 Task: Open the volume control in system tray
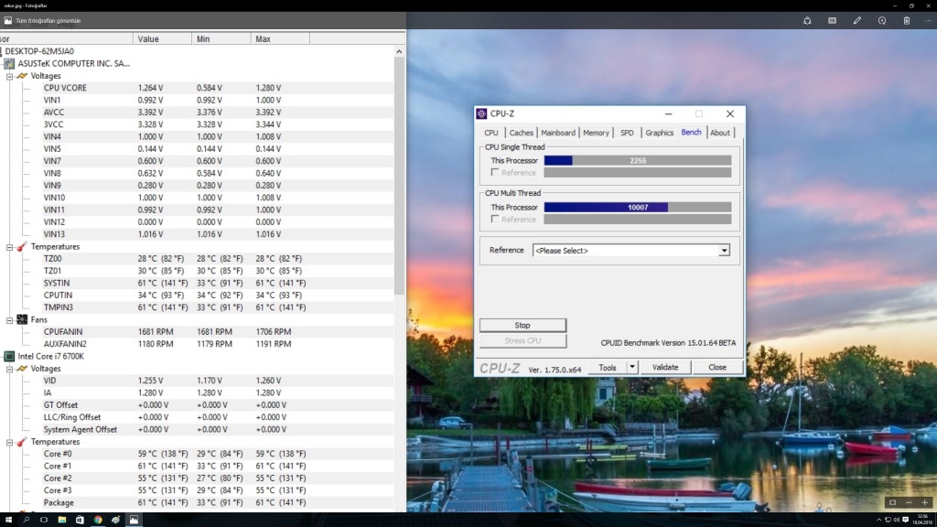coord(897,520)
